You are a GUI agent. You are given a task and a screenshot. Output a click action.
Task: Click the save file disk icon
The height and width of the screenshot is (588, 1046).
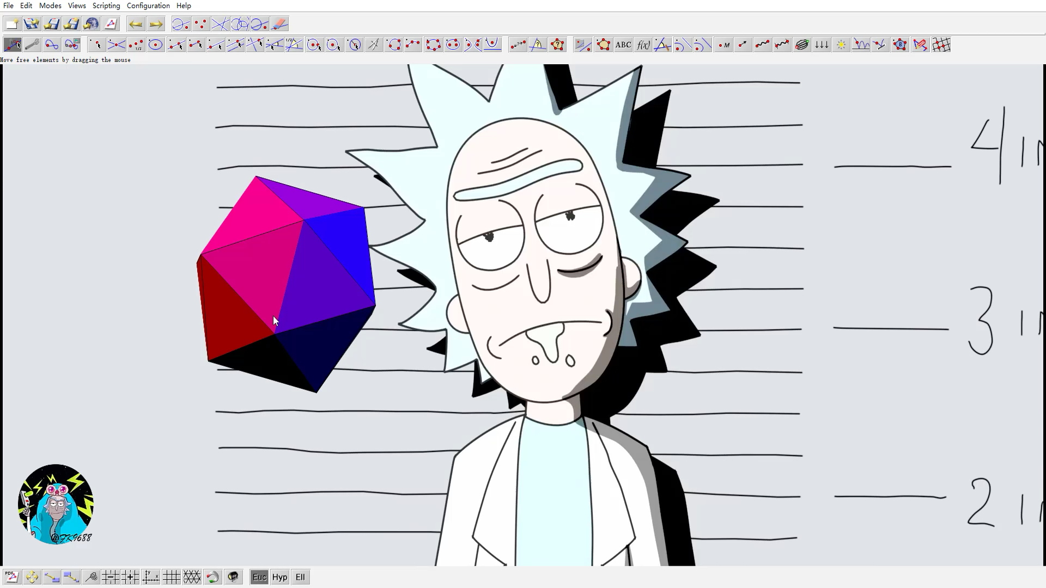tap(52, 24)
